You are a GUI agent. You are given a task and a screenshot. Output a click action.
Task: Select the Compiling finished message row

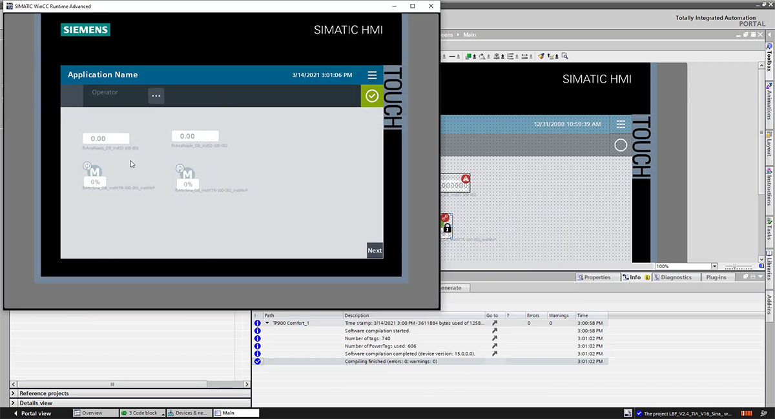(430, 362)
